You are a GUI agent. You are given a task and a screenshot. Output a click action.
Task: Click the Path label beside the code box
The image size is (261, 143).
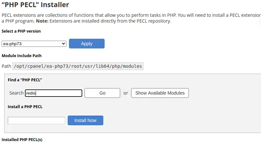tap(6, 66)
